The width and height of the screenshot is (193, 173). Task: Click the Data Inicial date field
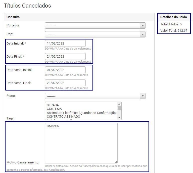65,43
